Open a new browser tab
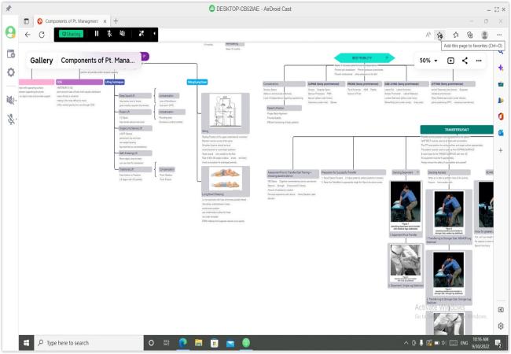 [116, 20]
